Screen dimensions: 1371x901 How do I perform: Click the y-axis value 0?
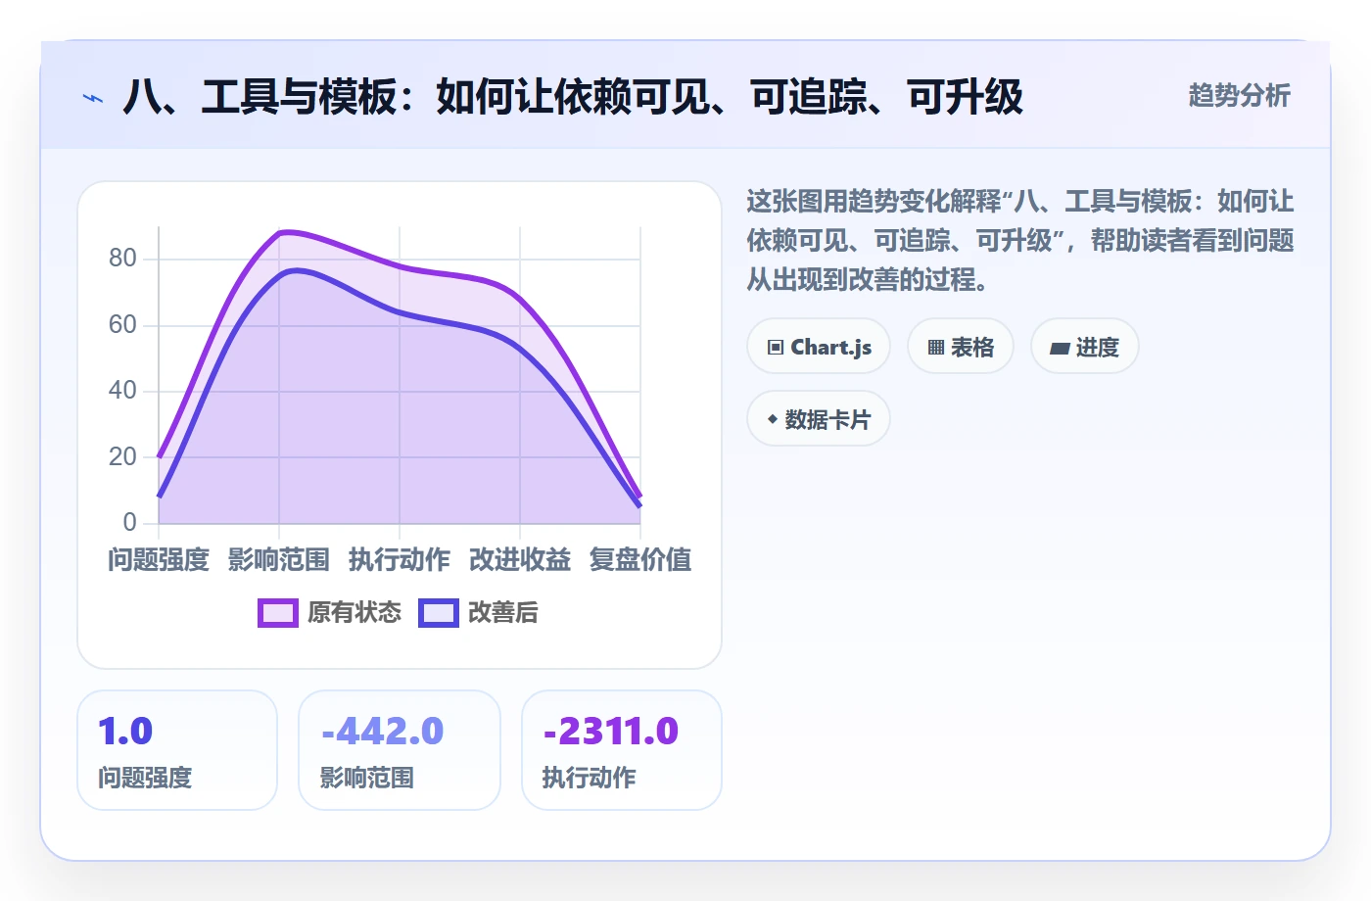coord(129,522)
